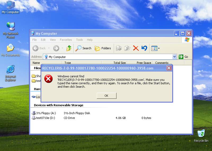Sort by Comments column header
Viewport: 212px width, 151px height.
pyautogui.click(x=169, y=63)
